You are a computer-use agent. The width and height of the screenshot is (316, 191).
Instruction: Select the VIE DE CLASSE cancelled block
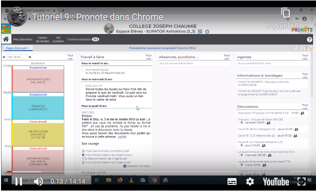(38, 132)
